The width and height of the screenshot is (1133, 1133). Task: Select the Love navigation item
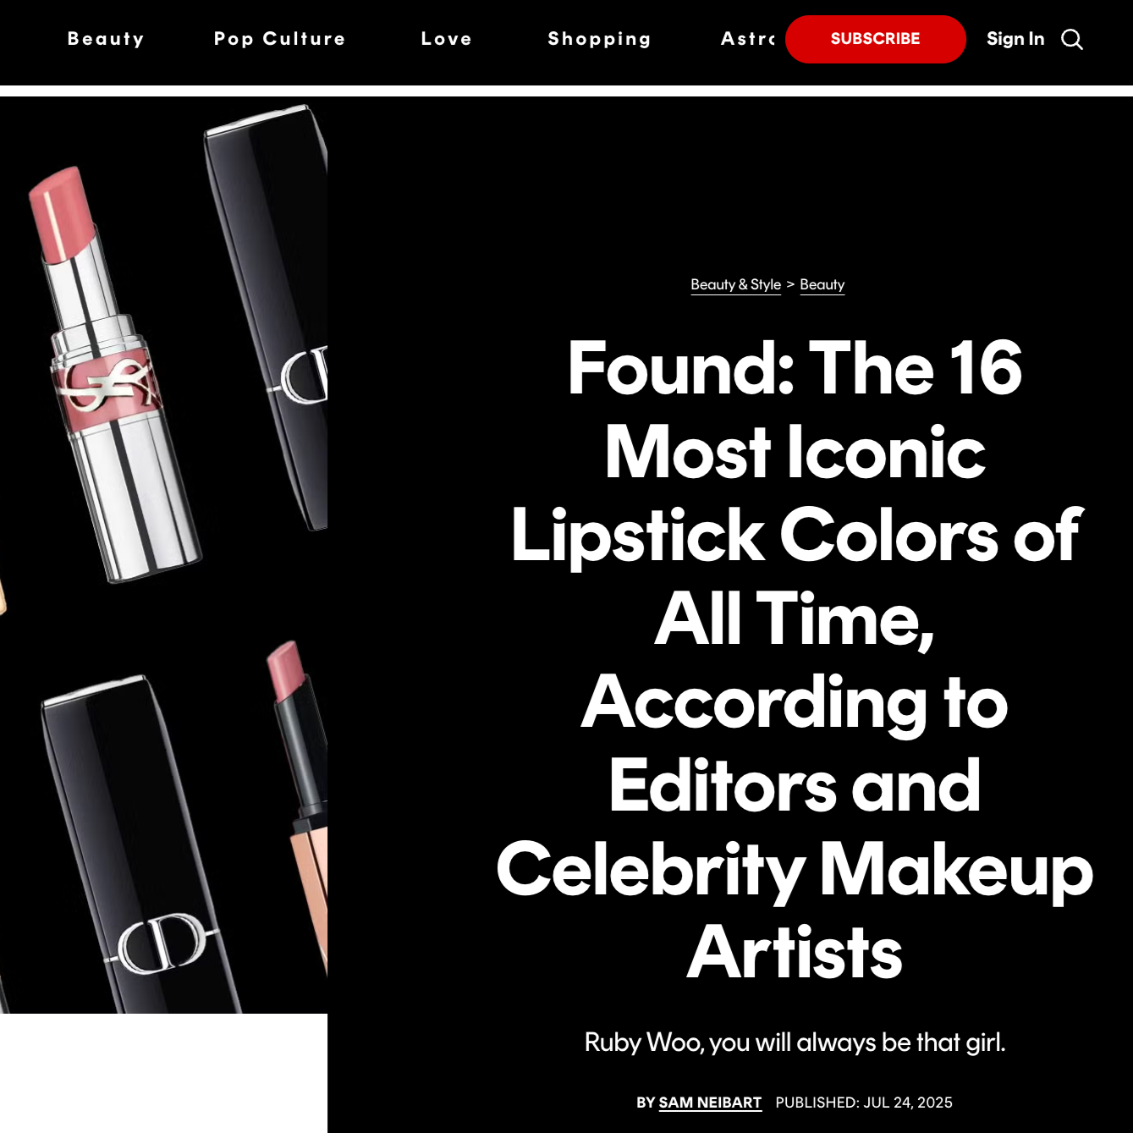(x=447, y=39)
